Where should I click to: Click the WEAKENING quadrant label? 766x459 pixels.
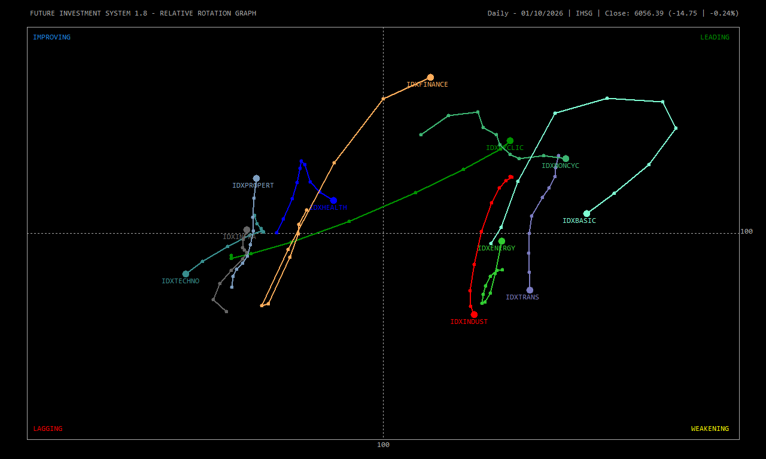710,429
